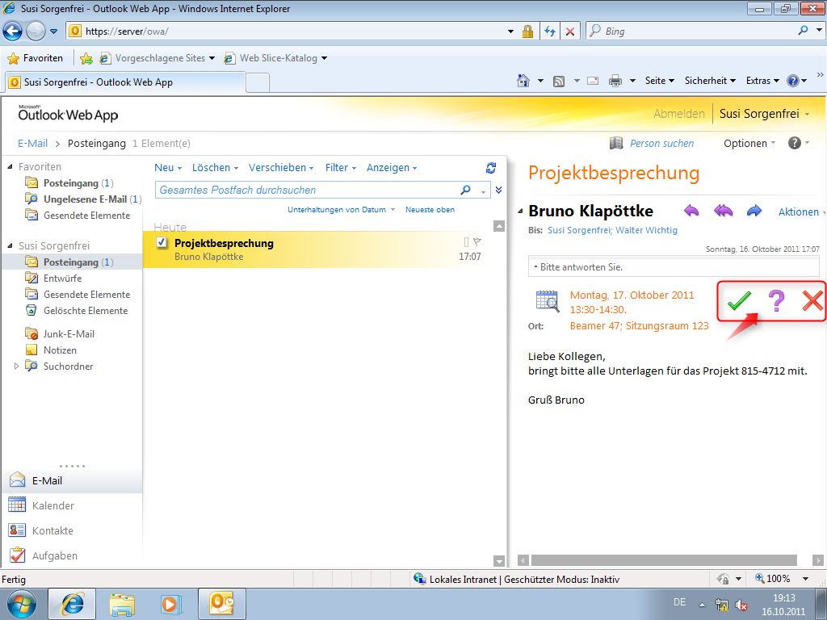Expand the Suchordner tree node

click(x=17, y=367)
